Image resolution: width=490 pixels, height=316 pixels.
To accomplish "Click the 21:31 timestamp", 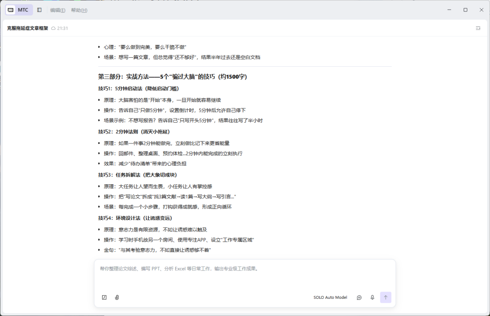I will click(63, 28).
